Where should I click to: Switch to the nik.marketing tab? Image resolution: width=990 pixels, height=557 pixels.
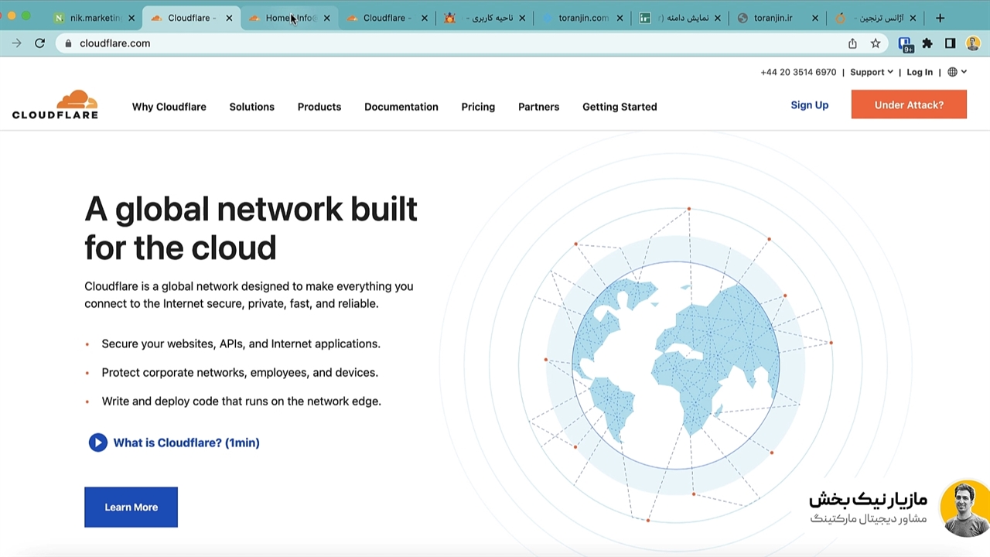94,18
